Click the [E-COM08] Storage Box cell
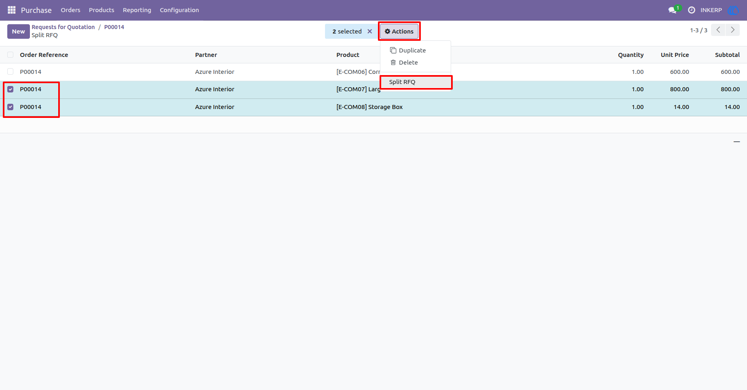The width and height of the screenshot is (747, 390). pyautogui.click(x=369, y=107)
